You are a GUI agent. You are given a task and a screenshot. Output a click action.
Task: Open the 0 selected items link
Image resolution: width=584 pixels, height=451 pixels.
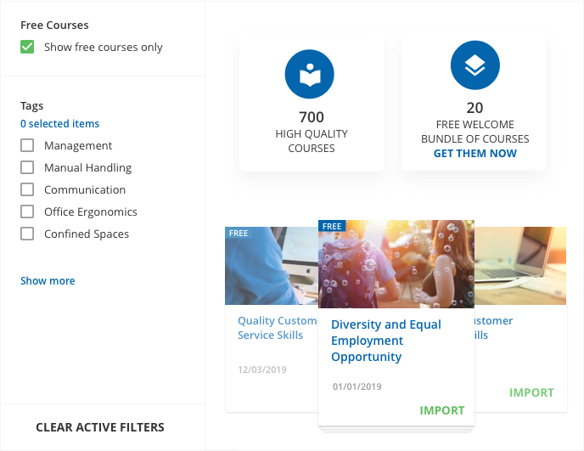(x=59, y=124)
